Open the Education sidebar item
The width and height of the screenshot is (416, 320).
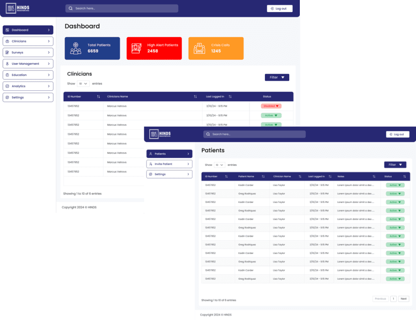(28, 75)
